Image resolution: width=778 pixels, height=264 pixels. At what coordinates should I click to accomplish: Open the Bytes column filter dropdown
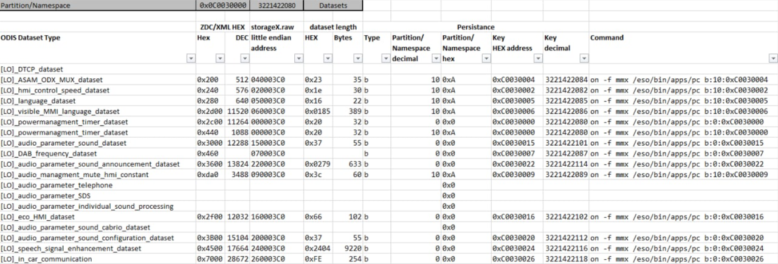pos(357,58)
